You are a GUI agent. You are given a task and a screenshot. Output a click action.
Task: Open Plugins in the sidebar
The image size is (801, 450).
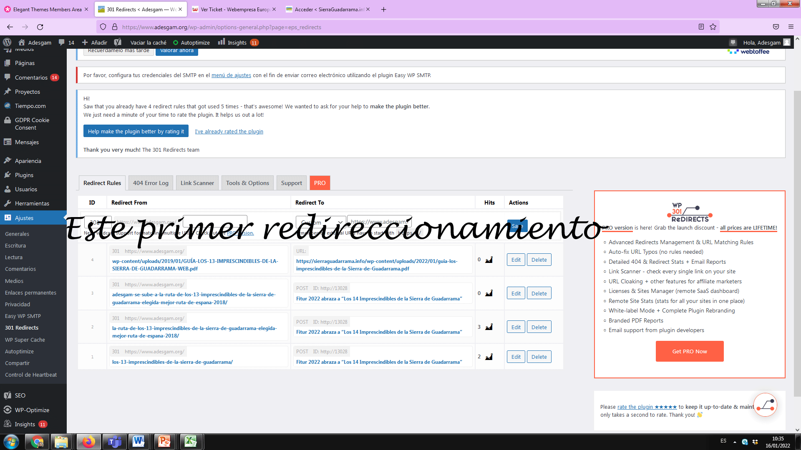click(x=24, y=175)
